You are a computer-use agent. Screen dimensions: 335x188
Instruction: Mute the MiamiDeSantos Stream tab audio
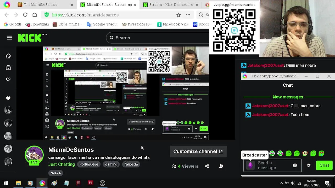tap(130, 5)
